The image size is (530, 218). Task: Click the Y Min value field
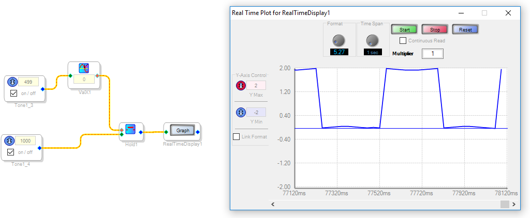click(x=256, y=112)
